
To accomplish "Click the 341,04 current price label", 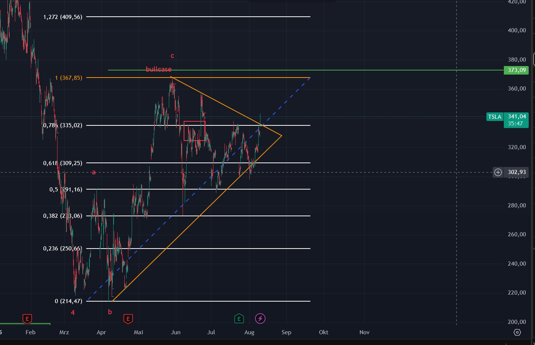I will 517,116.
